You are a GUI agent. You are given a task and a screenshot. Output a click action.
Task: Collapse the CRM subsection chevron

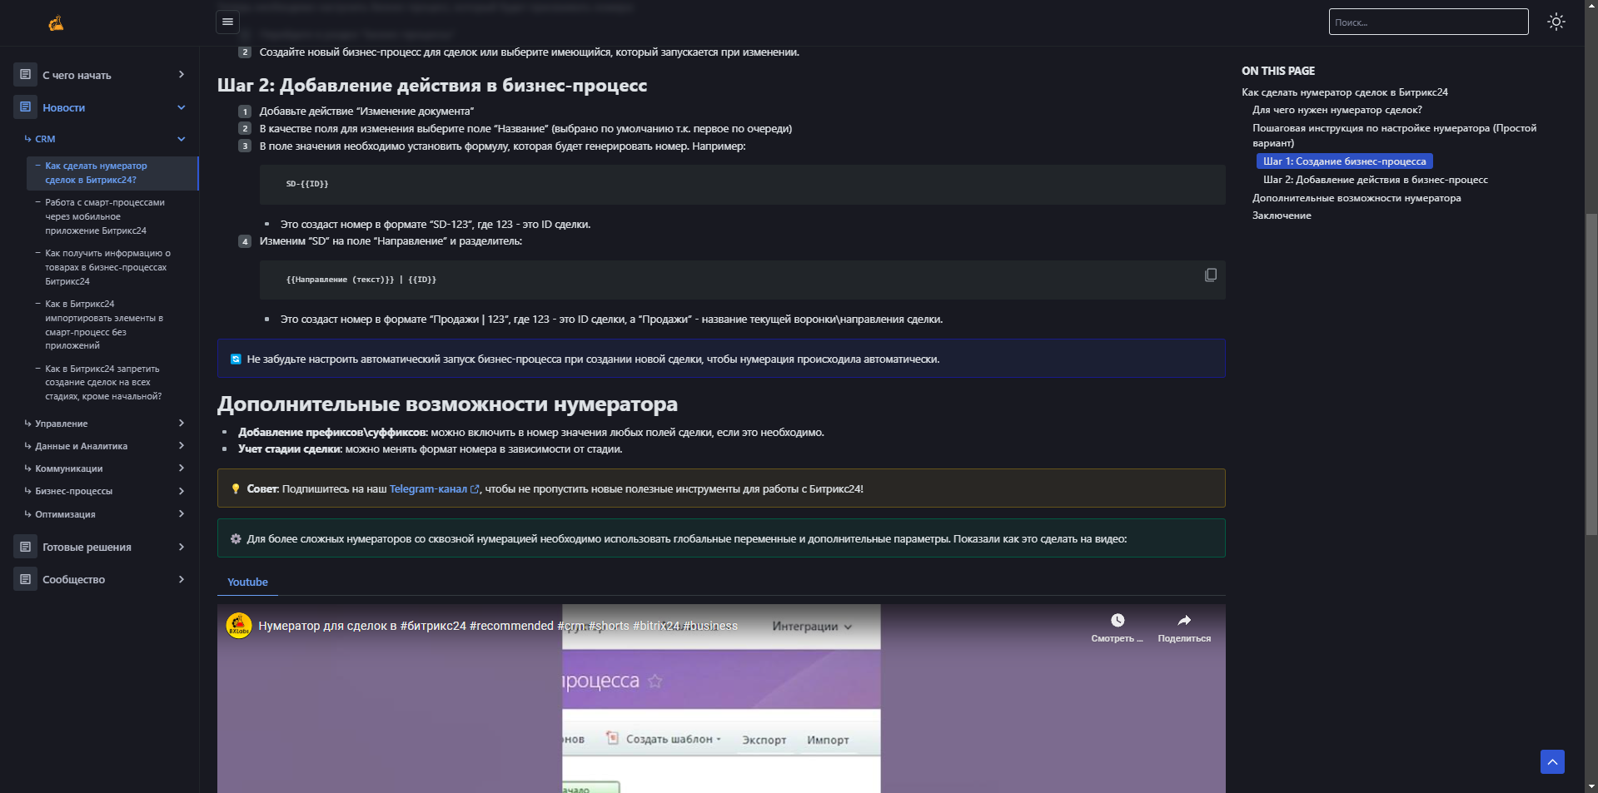click(182, 139)
